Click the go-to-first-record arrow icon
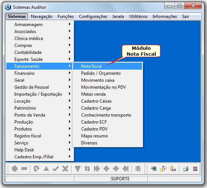Screen dimensions: 207x188 97,169
